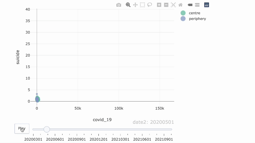Image resolution: width=255 pixels, height=143 pixels.
Task: Choose the Box Select tool
Action: point(142,5)
